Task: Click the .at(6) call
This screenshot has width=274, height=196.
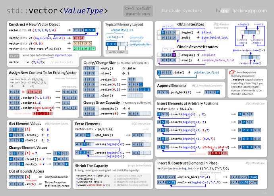Action: 30,184
